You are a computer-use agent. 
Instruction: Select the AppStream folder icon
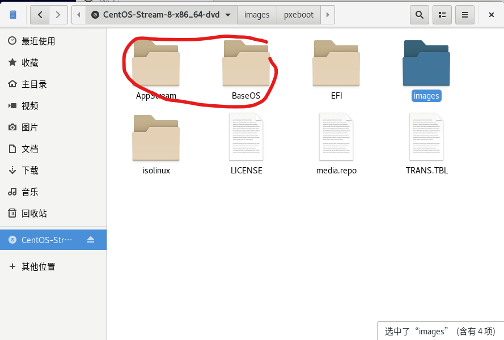156,63
